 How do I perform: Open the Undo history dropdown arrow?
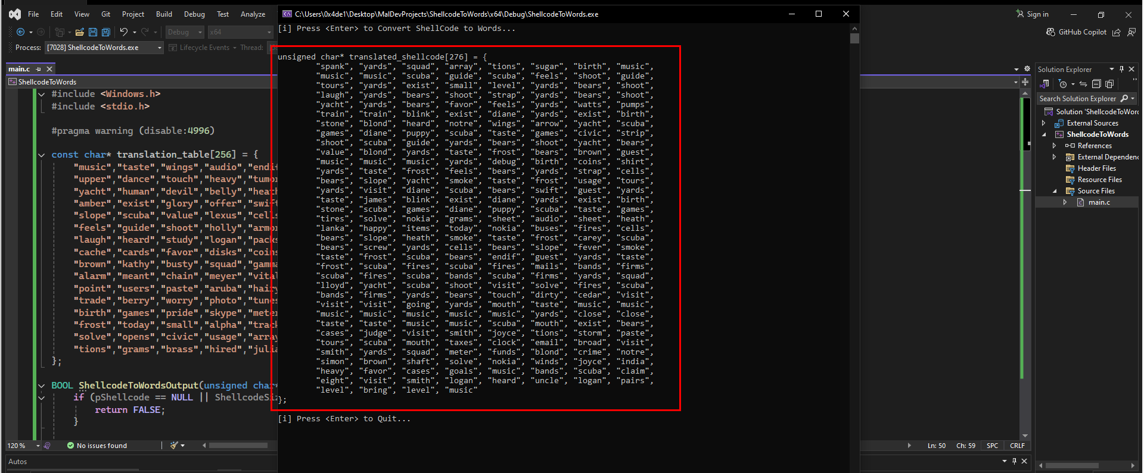(x=135, y=32)
